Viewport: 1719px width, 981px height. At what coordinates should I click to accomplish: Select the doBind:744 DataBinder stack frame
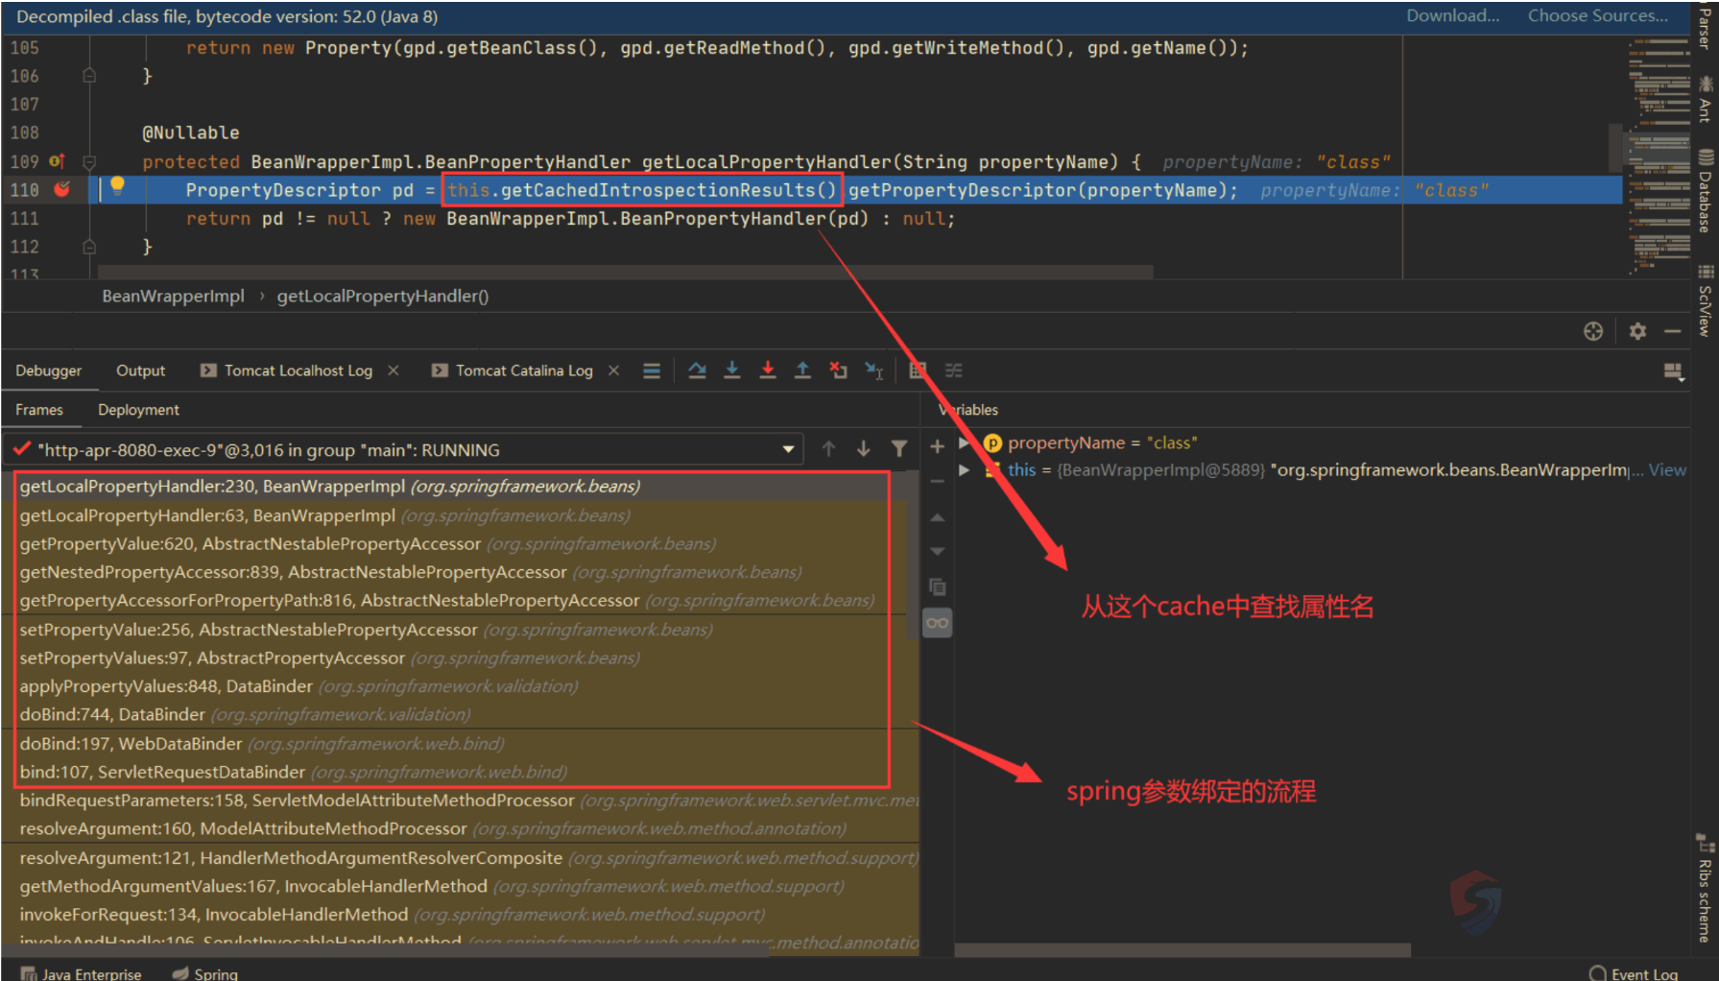coord(112,714)
